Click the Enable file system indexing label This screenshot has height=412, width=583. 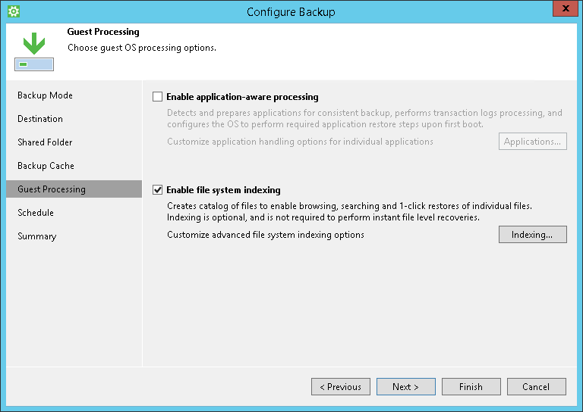click(x=223, y=190)
